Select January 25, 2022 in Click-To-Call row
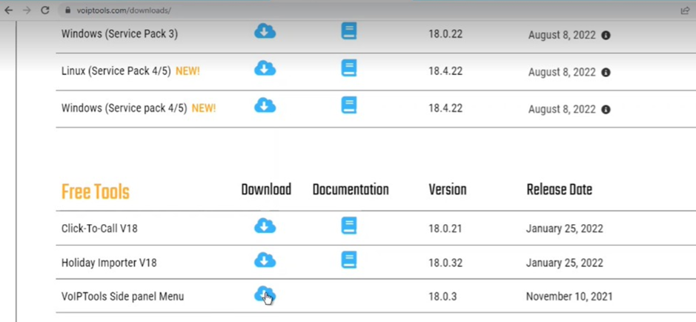696x322 pixels. point(565,229)
